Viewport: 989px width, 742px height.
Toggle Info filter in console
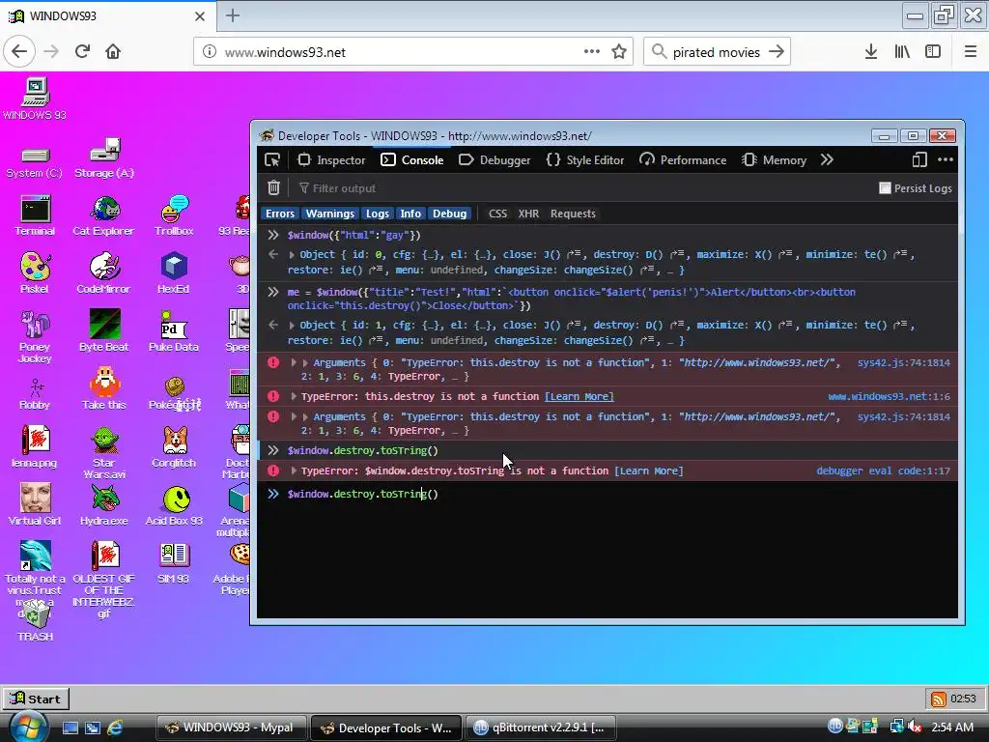pos(410,214)
